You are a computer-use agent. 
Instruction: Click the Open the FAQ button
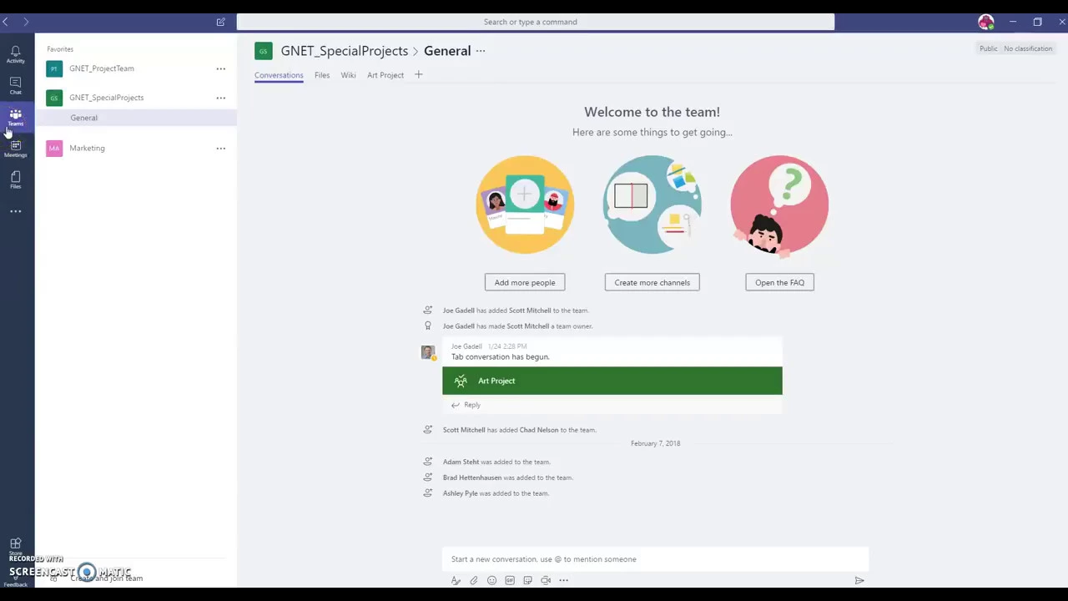click(x=780, y=282)
